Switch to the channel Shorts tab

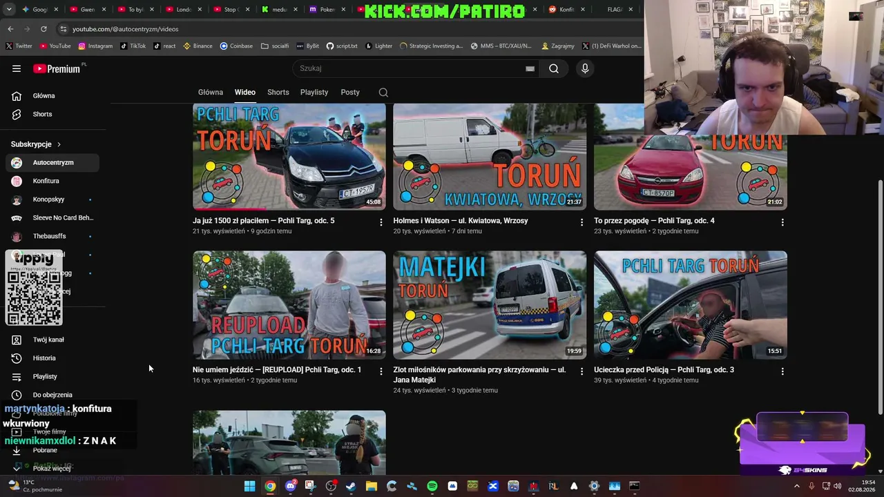(x=278, y=92)
